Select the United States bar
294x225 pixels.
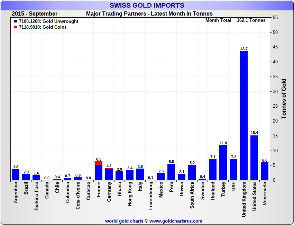[x=254, y=158]
